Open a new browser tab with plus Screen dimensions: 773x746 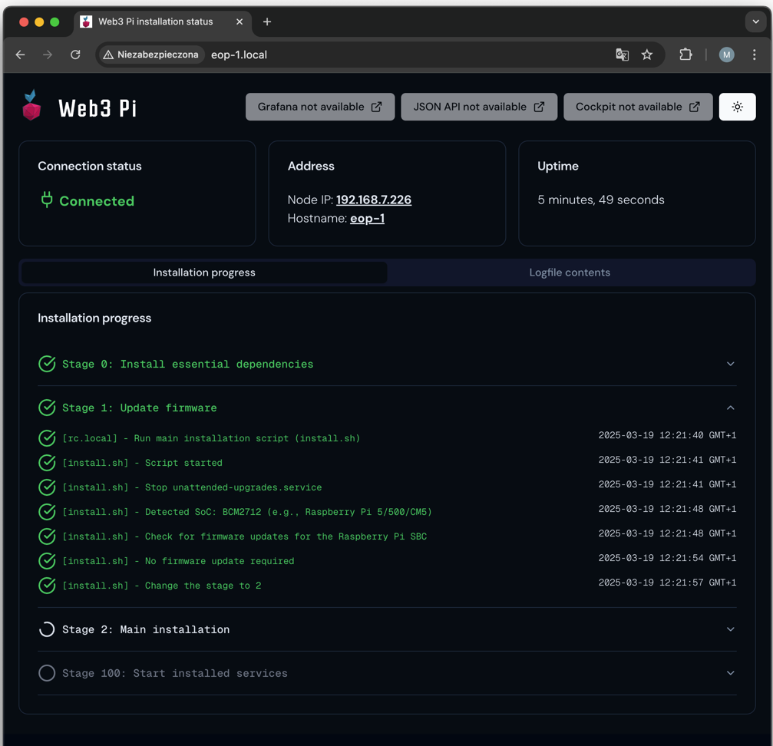coord(266,21)
